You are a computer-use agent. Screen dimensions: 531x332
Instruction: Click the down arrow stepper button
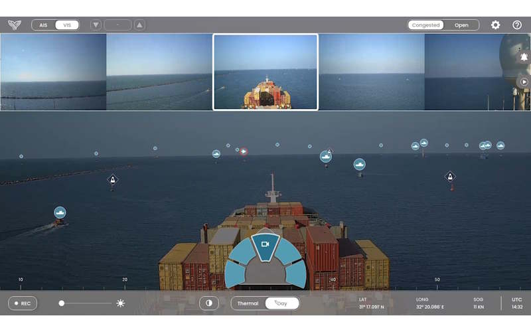click(96, 25)
